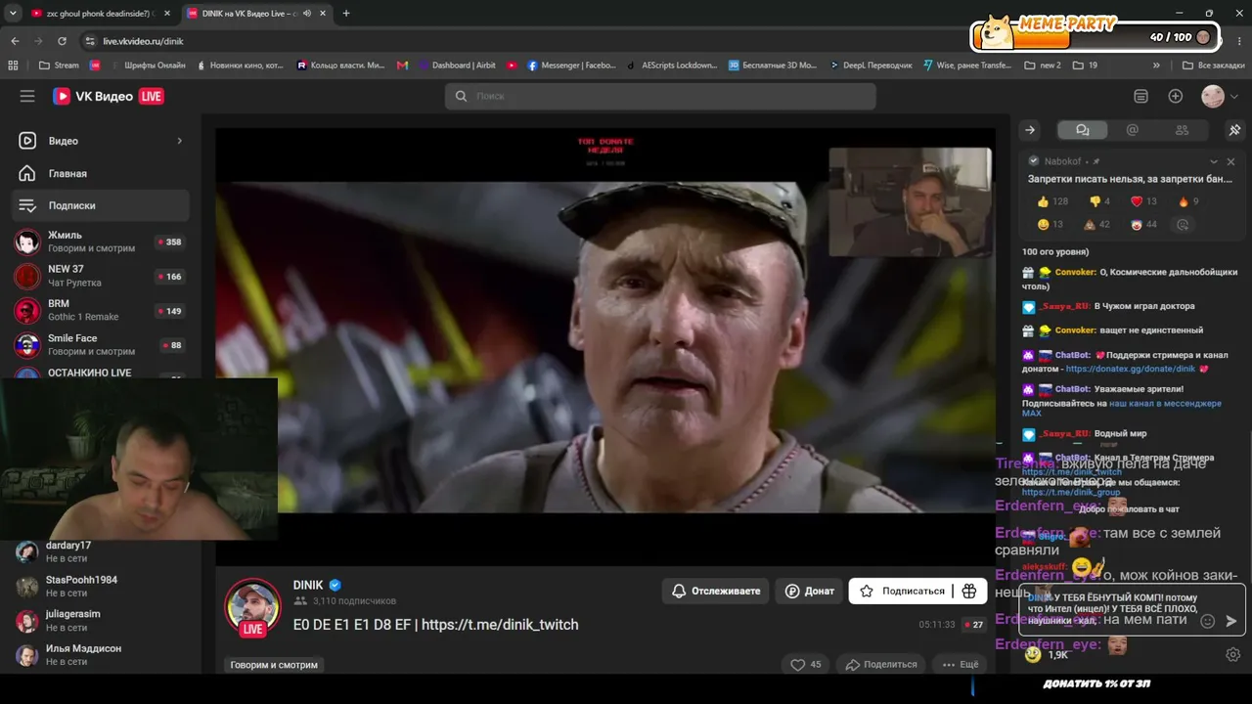Image resolution: width=1252 pixels, height=704 pixels.
Task: Toggle the fire reaction with 9
Action: (1188, 201)
